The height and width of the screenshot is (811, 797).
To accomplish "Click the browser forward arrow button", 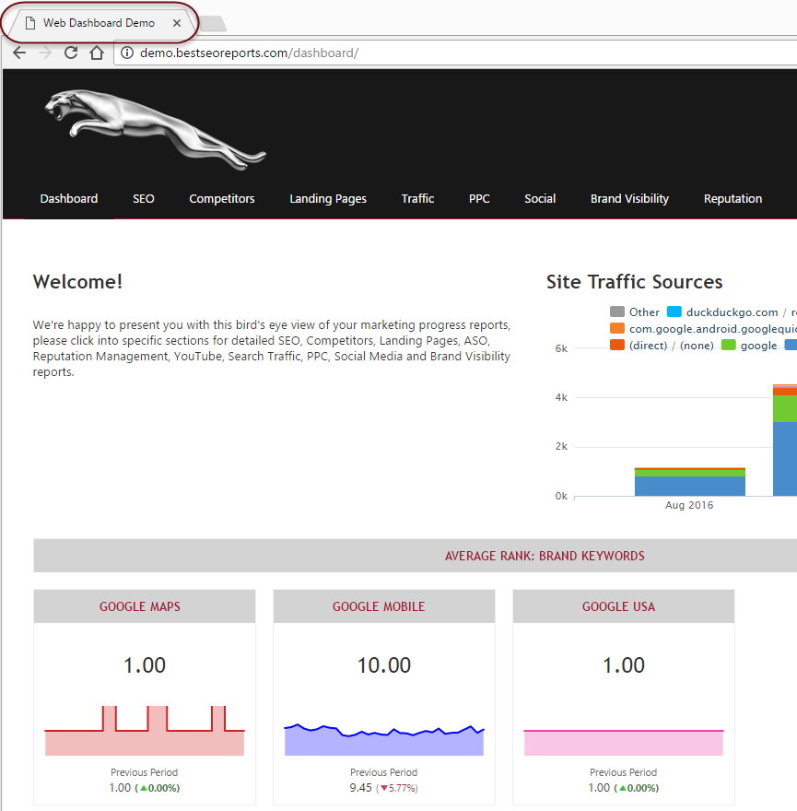I will point(44,53).
